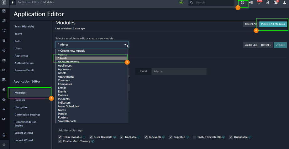Open notifications bell with 4315 badge
Viewport: 289px width, 149px height.
tap(259, 2)
